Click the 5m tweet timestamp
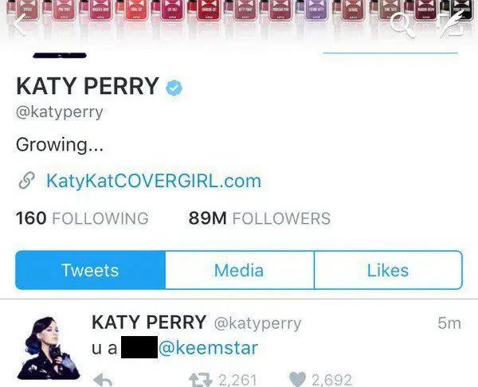The image size is (478, 387). pyautogui.click(x=449, y=323)
